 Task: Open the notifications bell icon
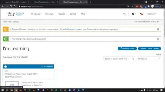(x=142, y=14)
